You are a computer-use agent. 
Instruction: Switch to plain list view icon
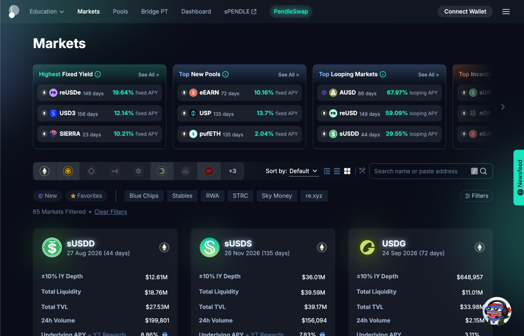point(337,171)
